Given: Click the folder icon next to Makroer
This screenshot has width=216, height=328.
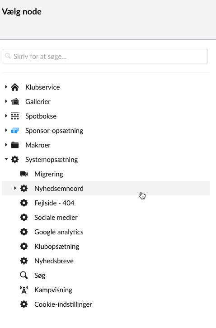Looking at the screenshot, I should pyautogui.click(x=15, y=145).
